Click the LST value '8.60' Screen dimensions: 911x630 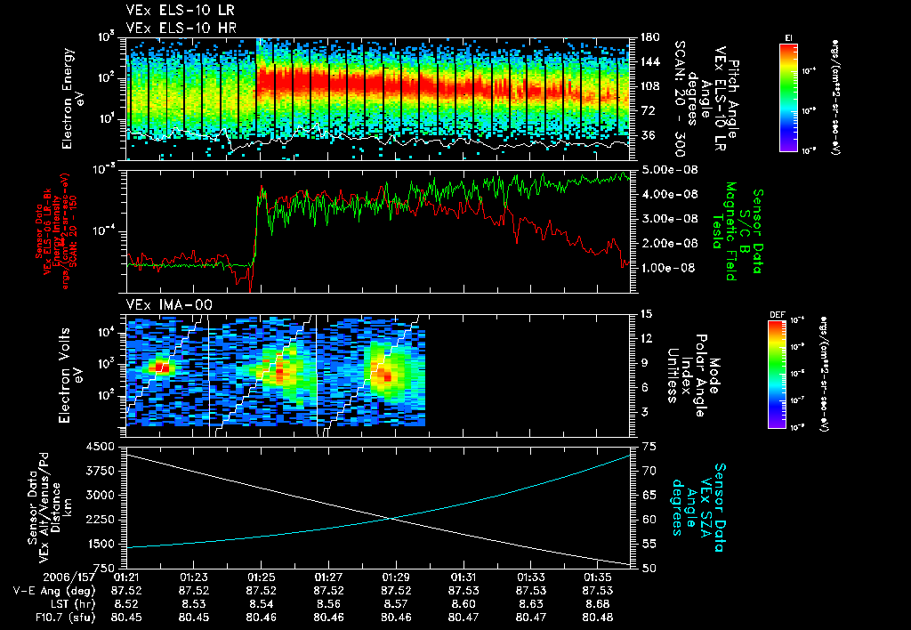[463, 604]
